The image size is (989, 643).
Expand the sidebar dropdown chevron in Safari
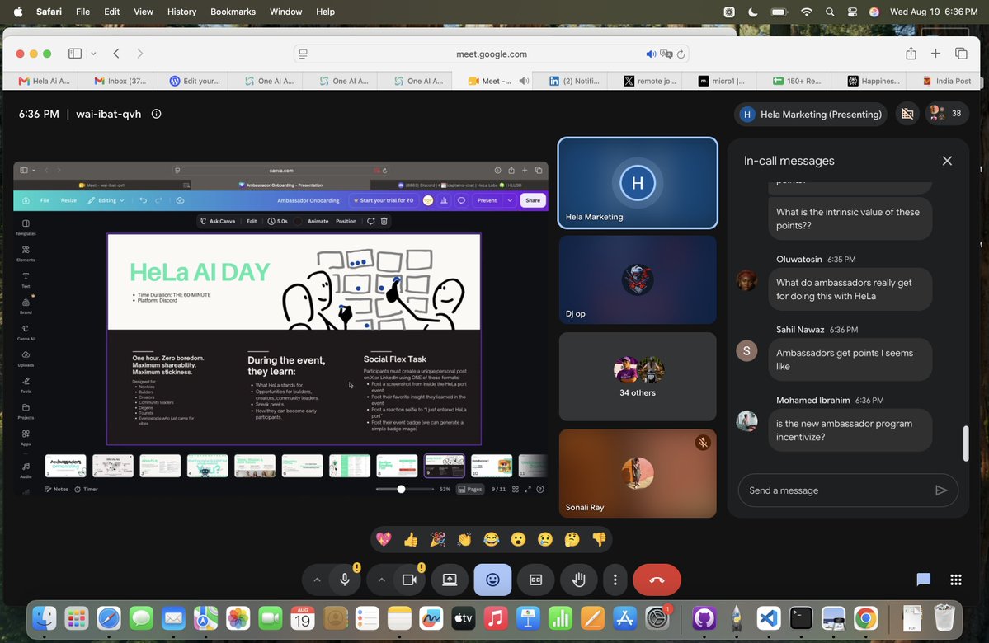[93, 54]
